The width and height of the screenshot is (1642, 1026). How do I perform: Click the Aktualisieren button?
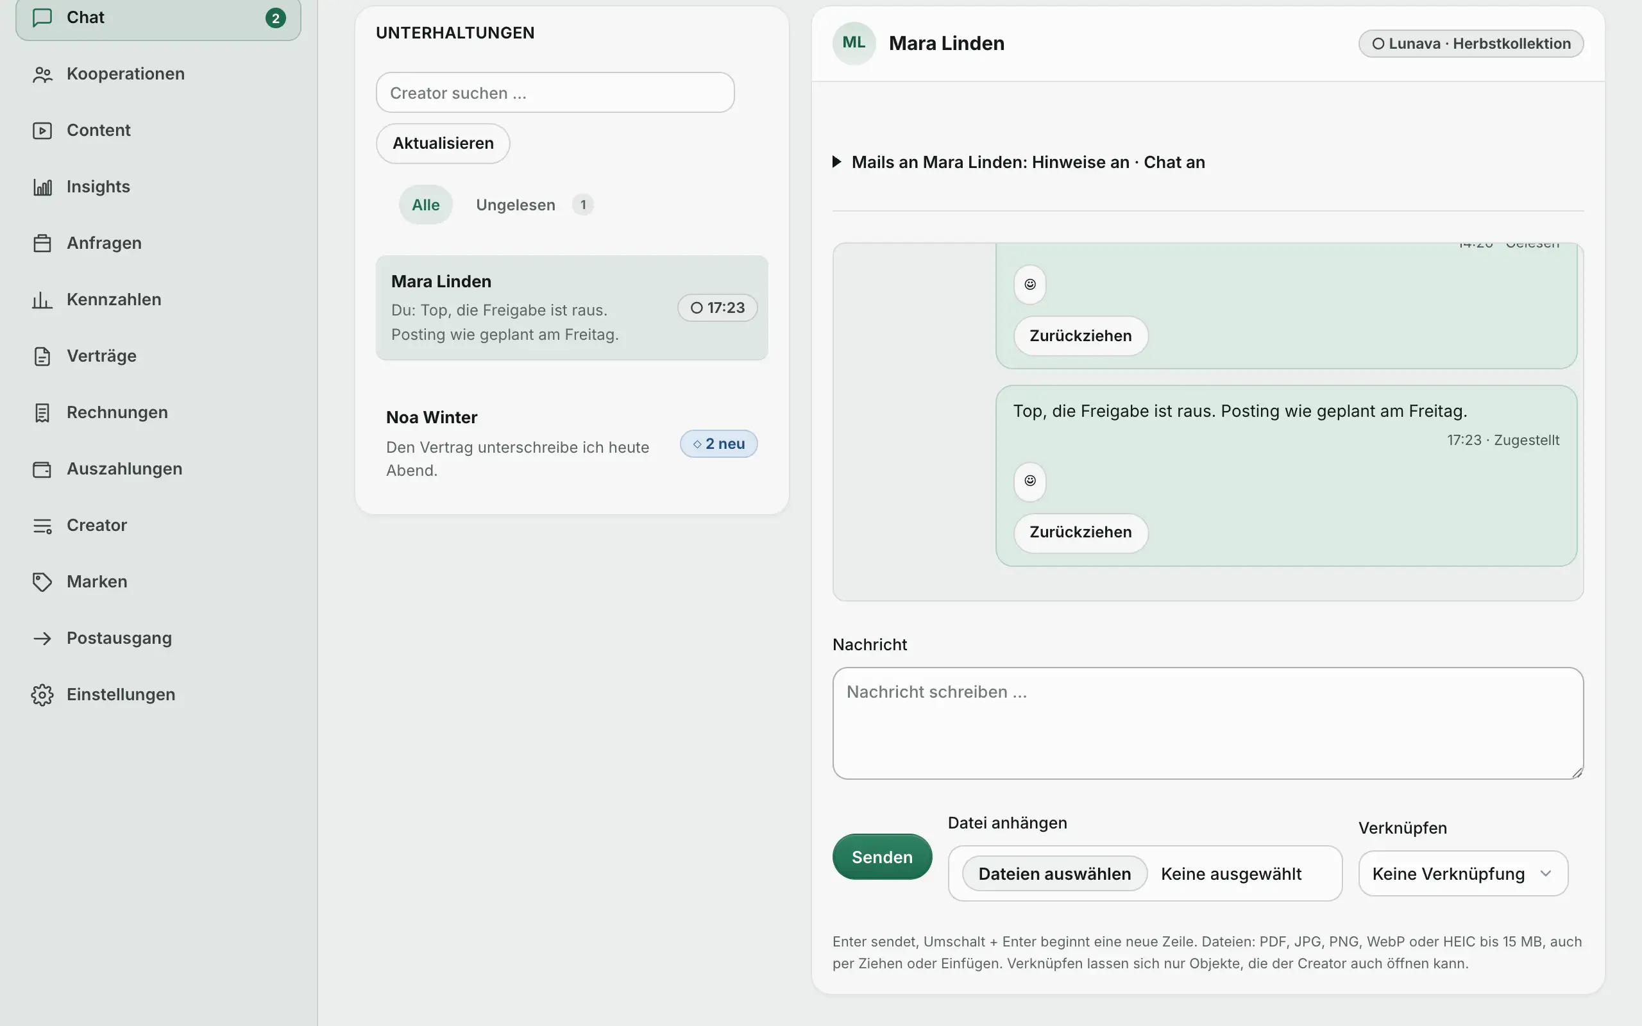tap(443, 143)
